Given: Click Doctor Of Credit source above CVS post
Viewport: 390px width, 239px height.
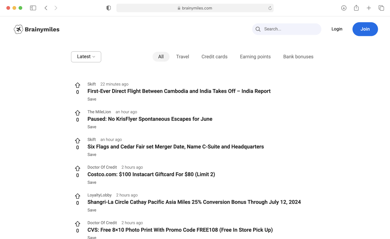Looking at the screenshot, I should click(x=102, y=223).
